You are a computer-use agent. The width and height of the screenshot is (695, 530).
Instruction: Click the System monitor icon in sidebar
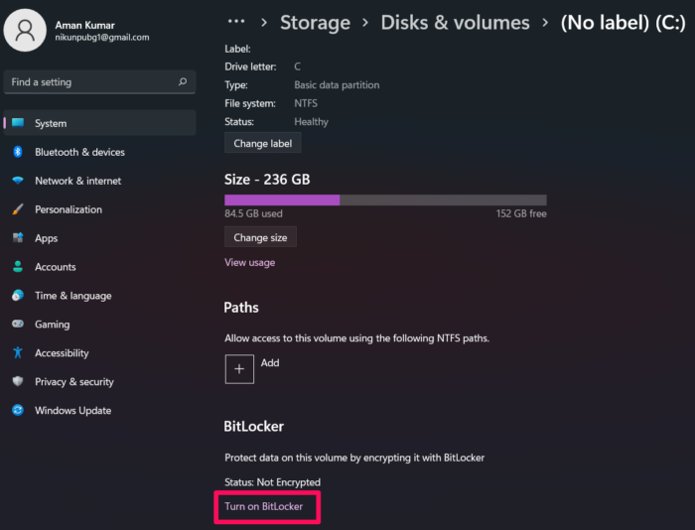pos(18,123)
